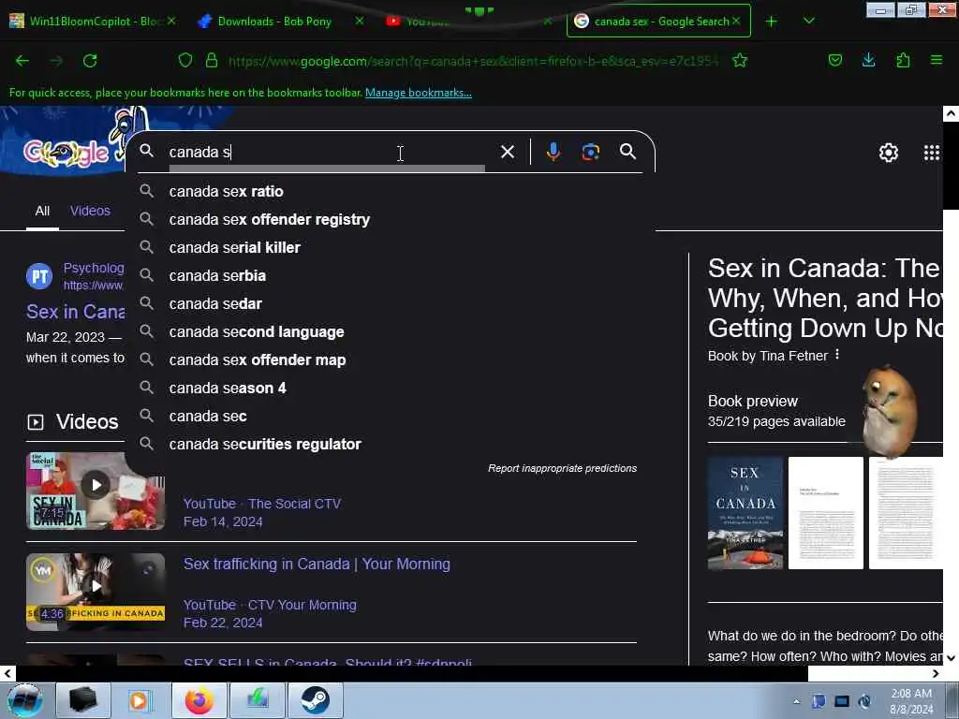Start voice search with the microphone
The image size is (959, 719).
(553, 152)
